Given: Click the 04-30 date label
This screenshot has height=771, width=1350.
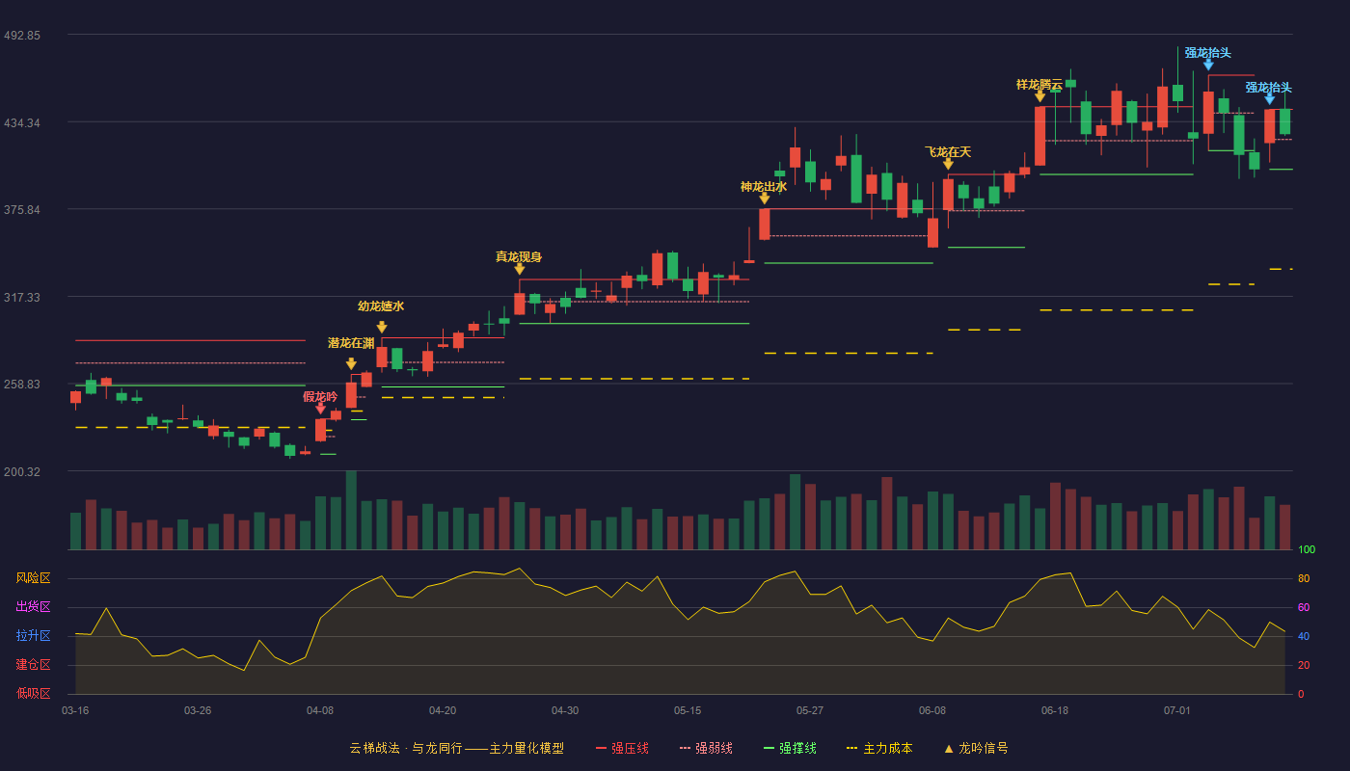Looking at the screenshot, I should click(x=565, y=710).
